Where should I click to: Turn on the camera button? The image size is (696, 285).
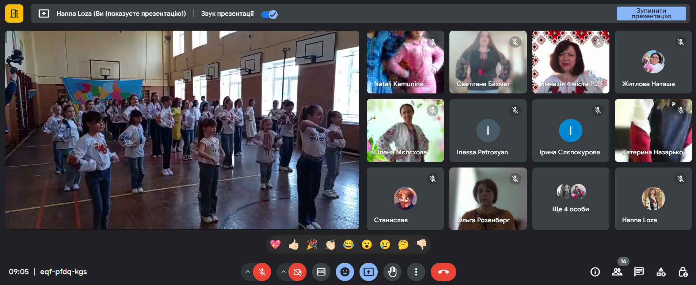point(297,272)
